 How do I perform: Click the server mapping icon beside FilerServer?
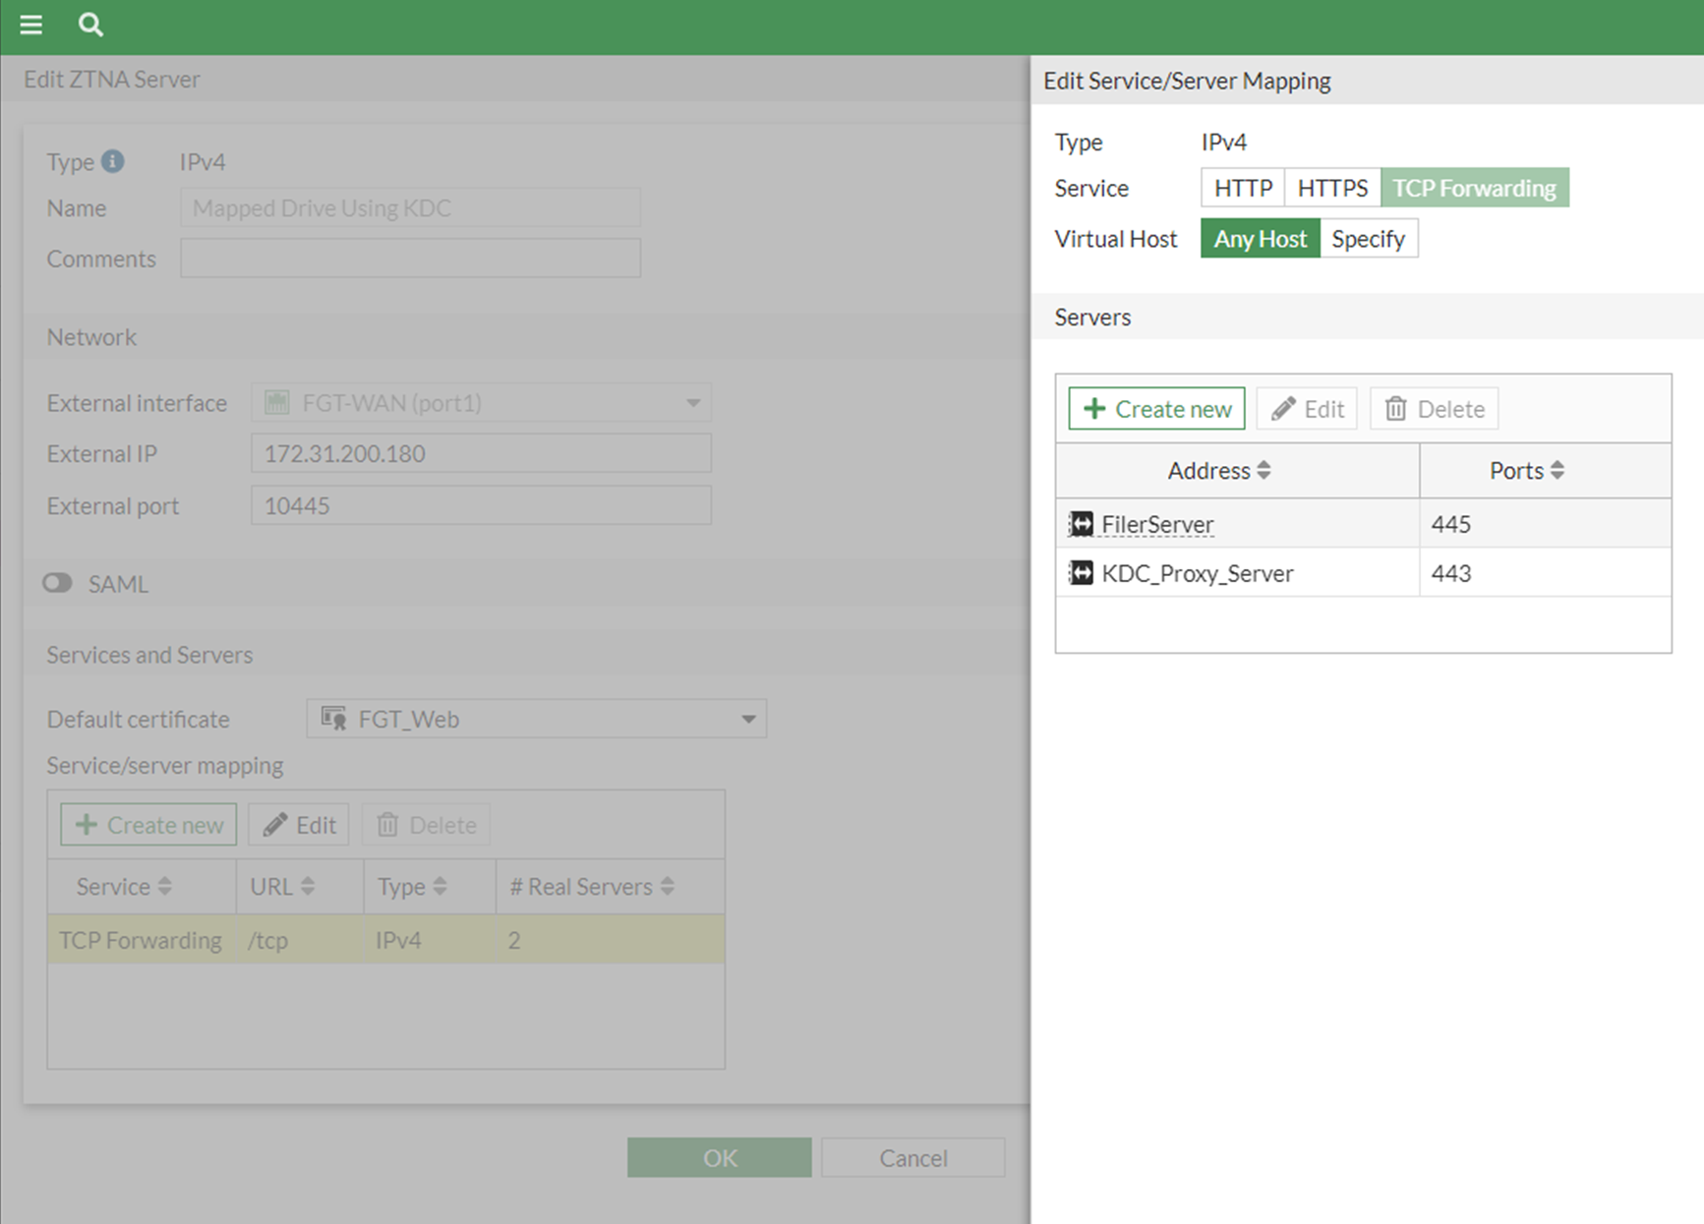(x=1081, y=524)
